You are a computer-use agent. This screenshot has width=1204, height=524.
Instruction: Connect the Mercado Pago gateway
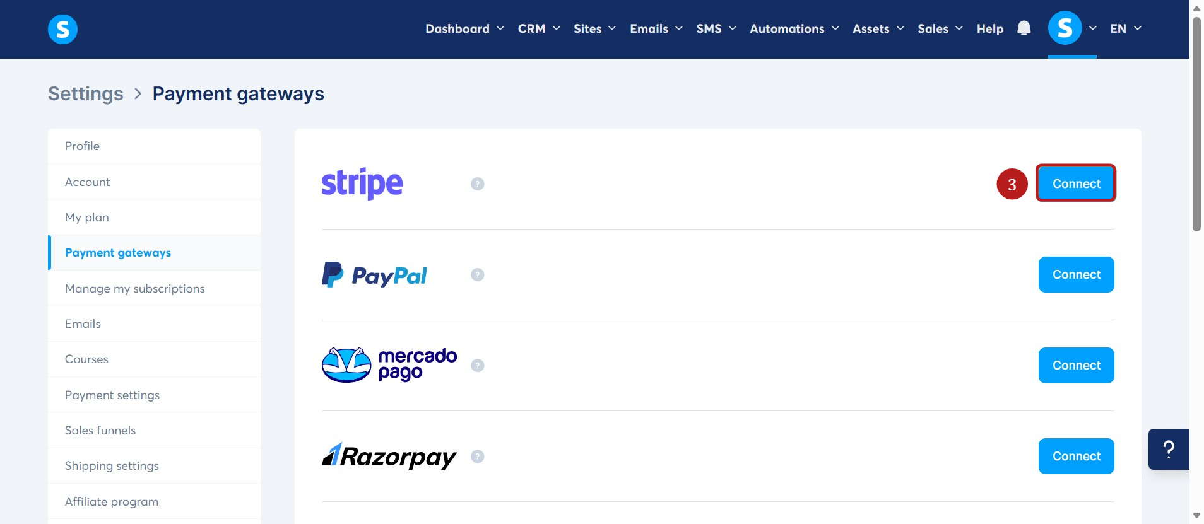click(1076, 365)
